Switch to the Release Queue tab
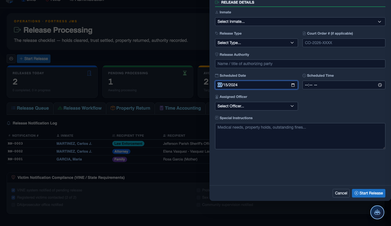The image size is (391, 226). pyautogui.click(x=30, y=108)
